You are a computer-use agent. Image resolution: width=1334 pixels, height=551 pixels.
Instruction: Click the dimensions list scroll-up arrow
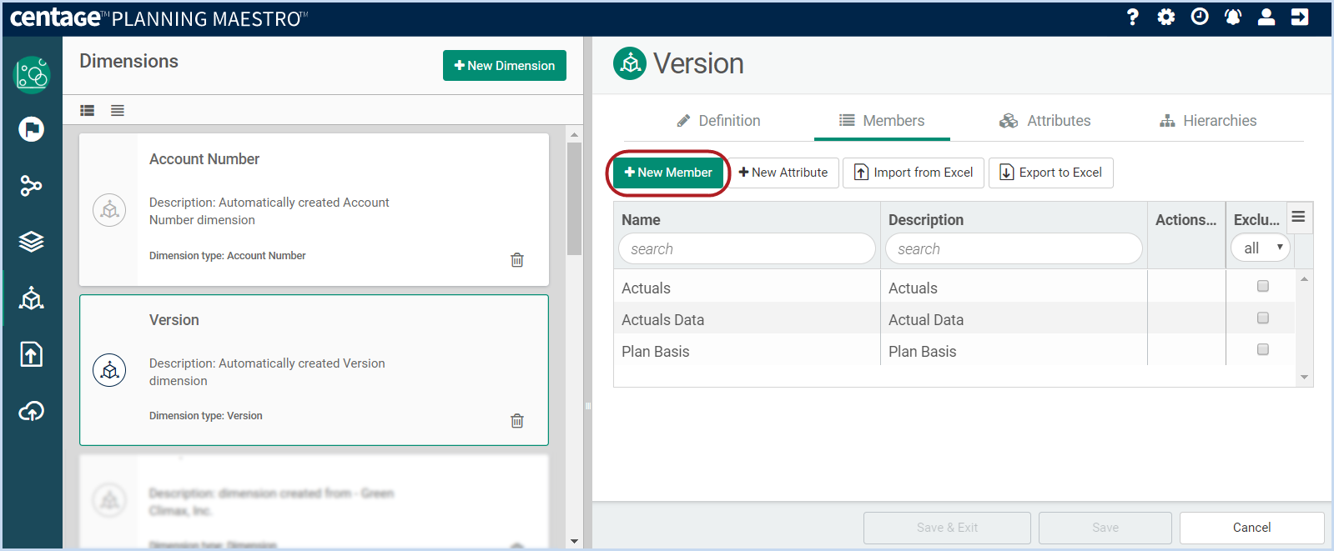(574, 134)
